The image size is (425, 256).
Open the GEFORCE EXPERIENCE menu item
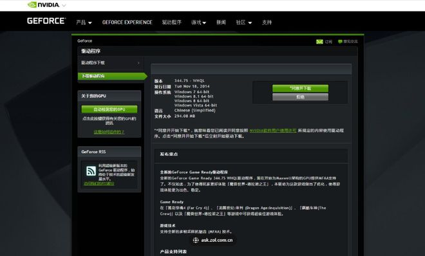(127, 23)
